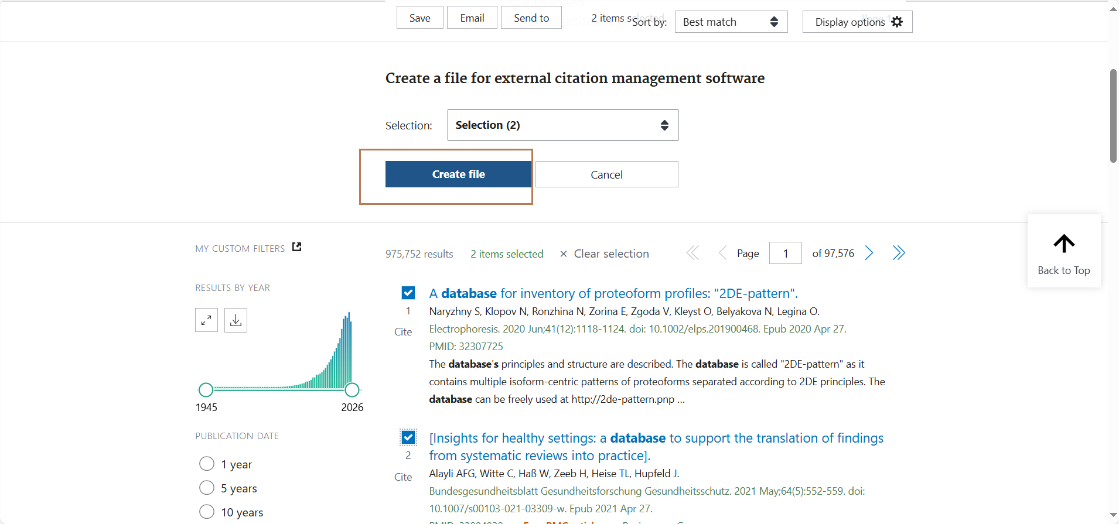Expand the results by year chart
This screenshot has width=1119, height=524.
point(206,320)
